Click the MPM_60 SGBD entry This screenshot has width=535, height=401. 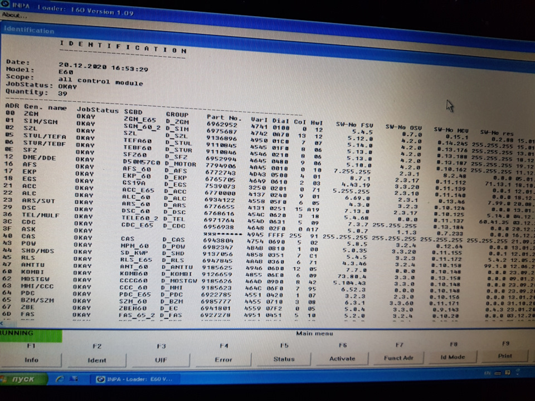click(134, 246)
